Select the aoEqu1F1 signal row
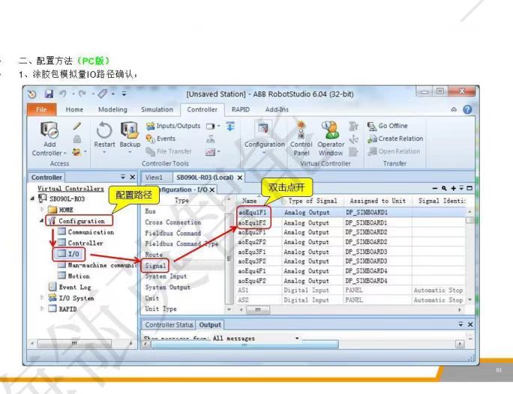 pos(352,212)
